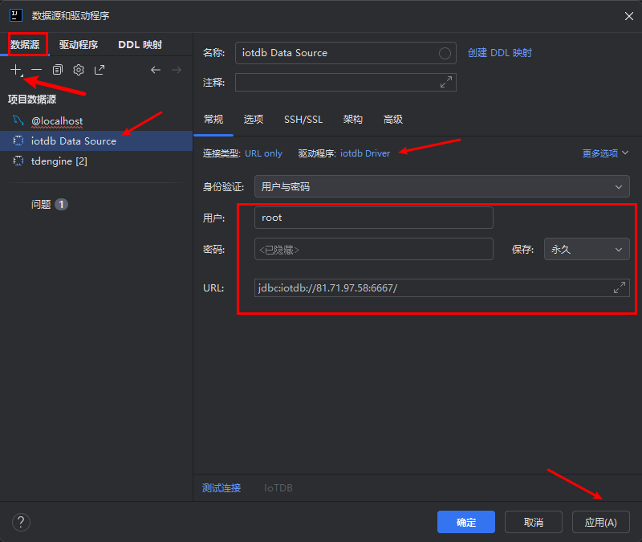Switch to the 驱动程序 tab
Screen dimensions: 642x542
[x=79, y=45]
